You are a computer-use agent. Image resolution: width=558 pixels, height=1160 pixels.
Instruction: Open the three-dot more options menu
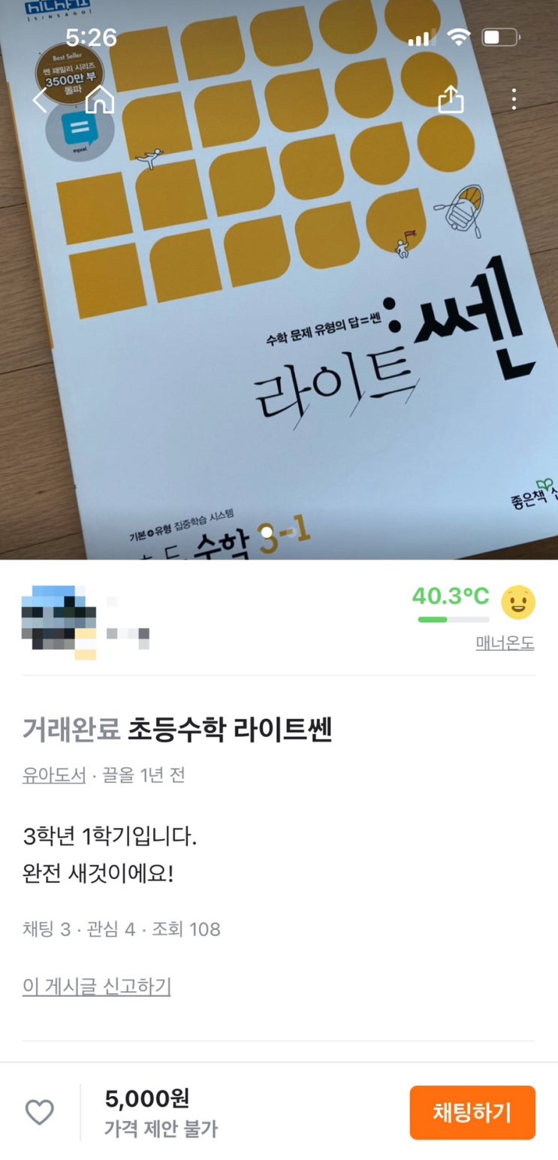tap(514, 99)
